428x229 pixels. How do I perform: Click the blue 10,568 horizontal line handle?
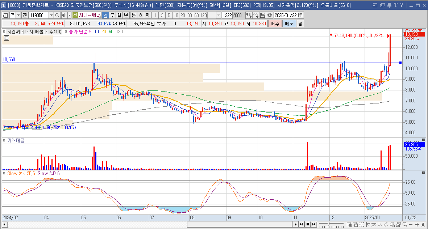[x=400, y=63]
